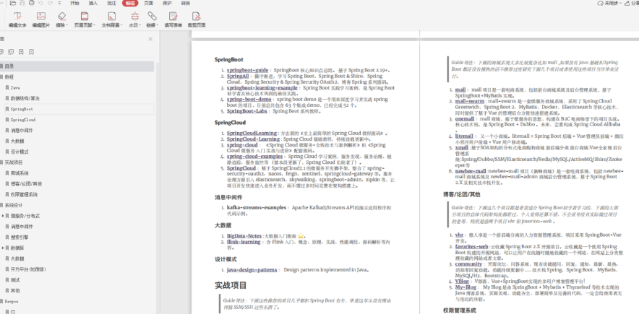The image size is (639, 314).
Task: Click the Save disk icon
Action: pos(22,3)
